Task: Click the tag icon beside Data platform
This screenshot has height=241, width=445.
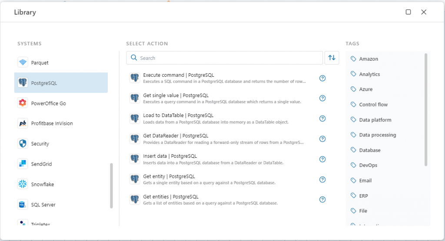Action: (x=353, y=120)
